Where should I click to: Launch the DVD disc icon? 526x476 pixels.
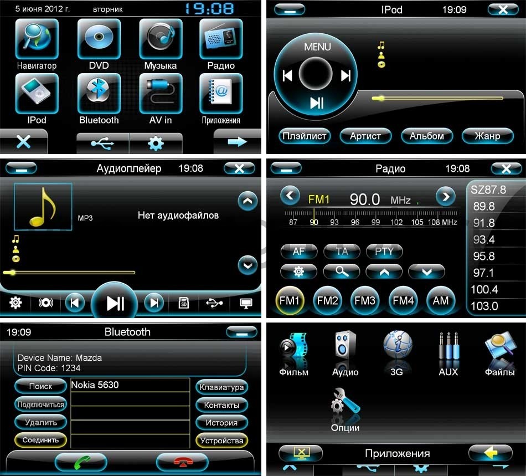click(x=99, y=39)
